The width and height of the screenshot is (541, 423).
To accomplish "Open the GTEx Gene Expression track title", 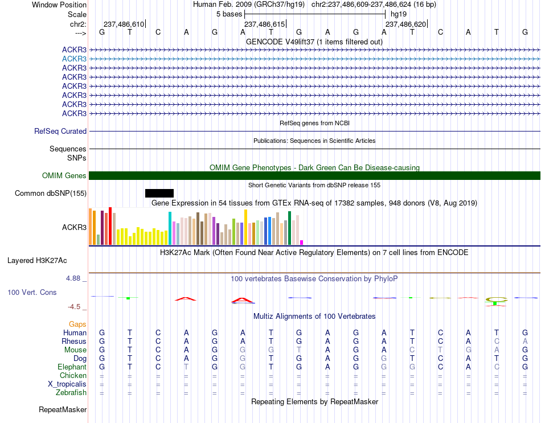I will click(x=314, y=203).
